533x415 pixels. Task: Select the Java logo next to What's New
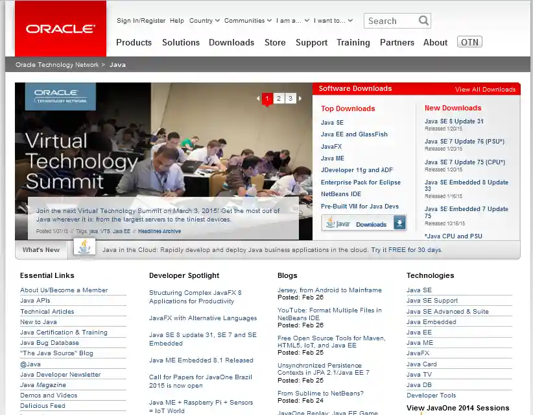click(x=84, y=247)
